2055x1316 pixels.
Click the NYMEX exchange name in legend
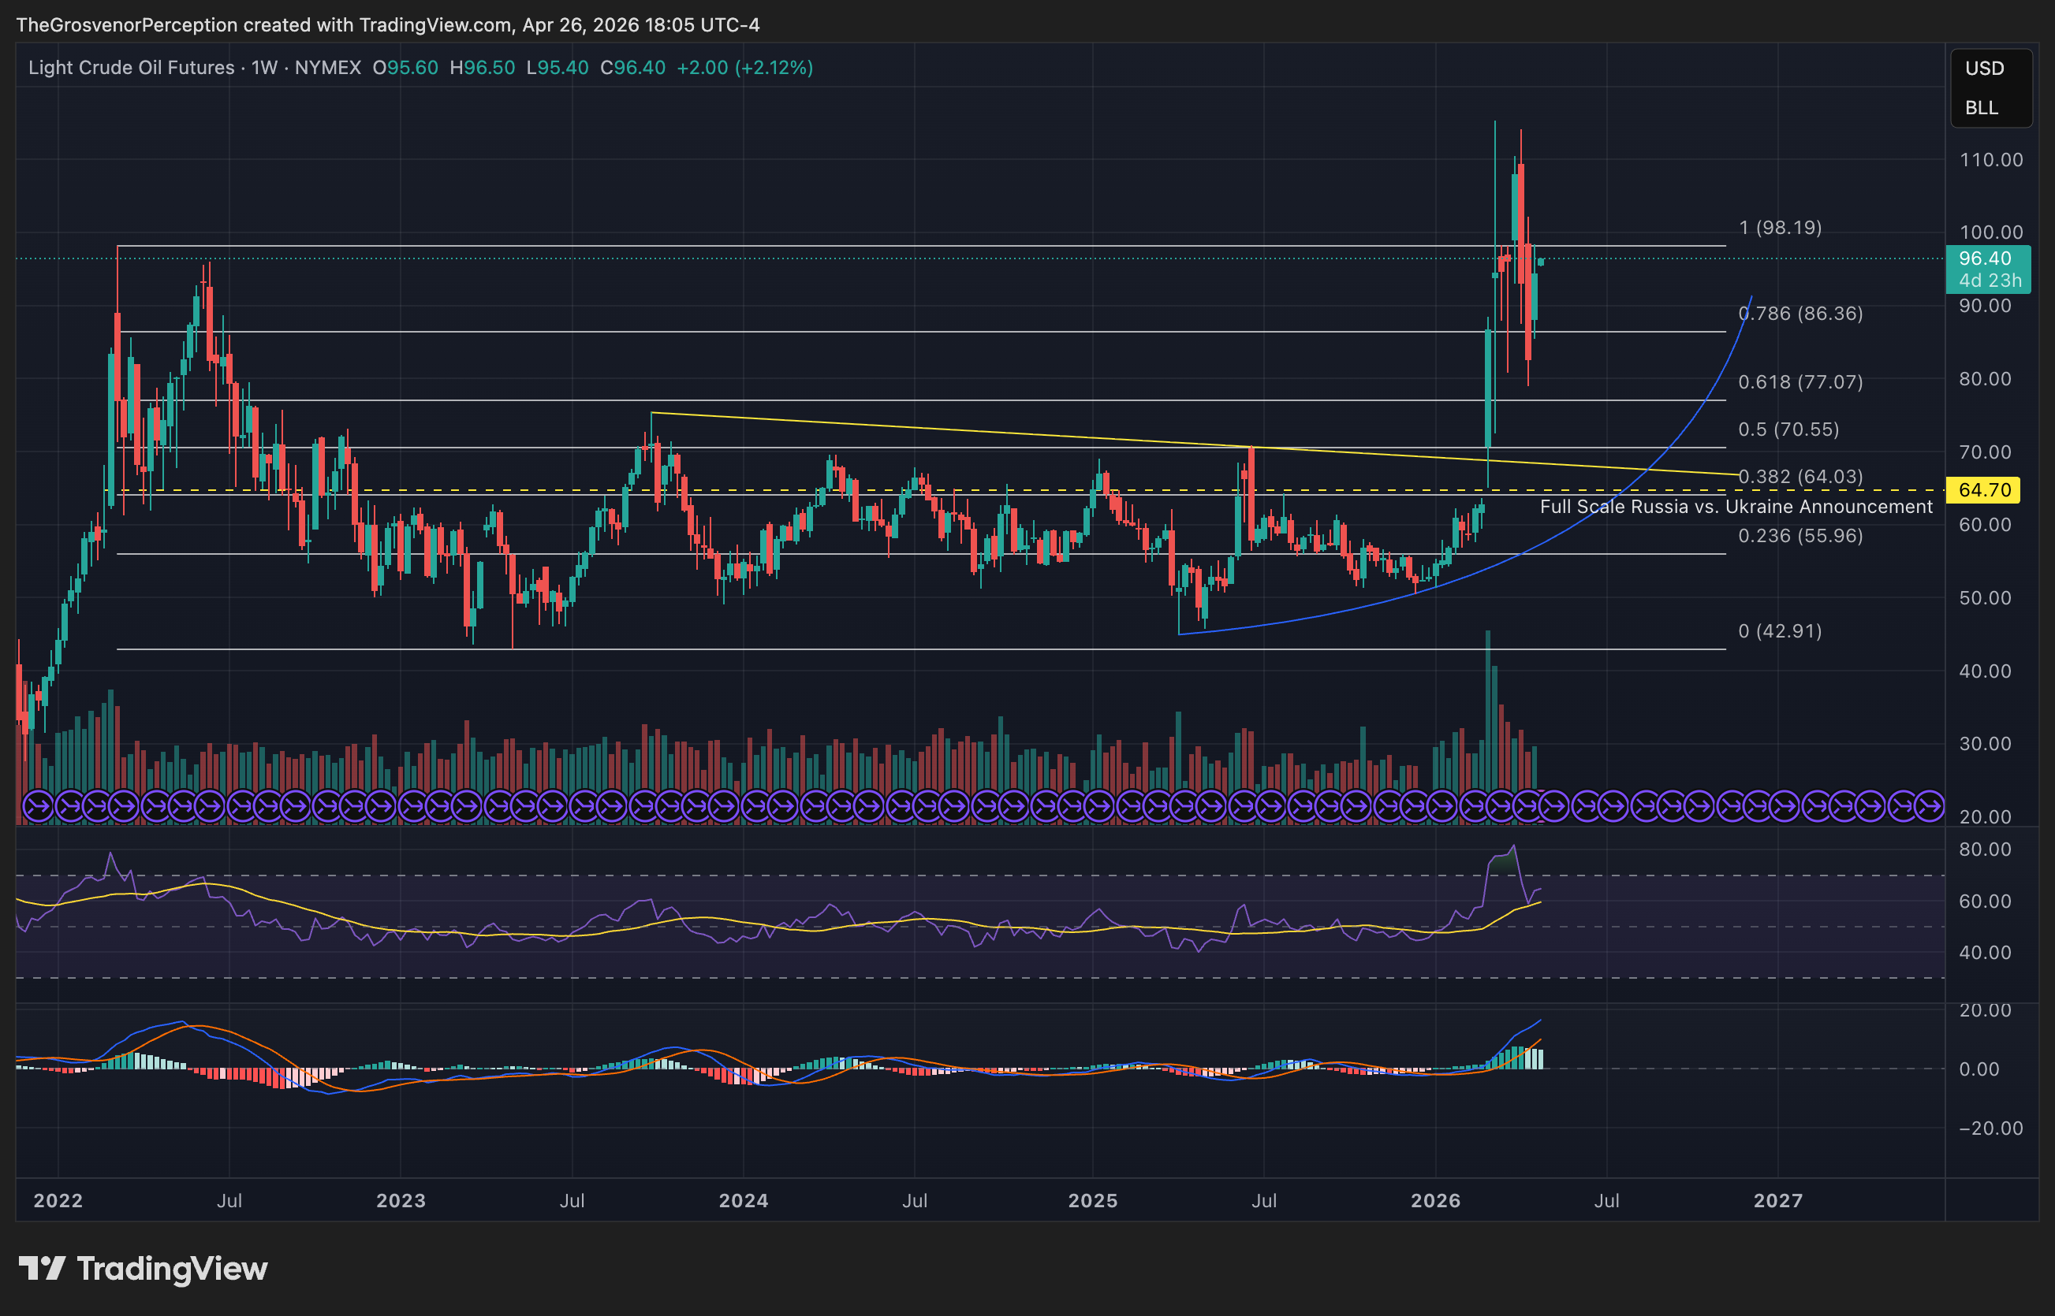coord(327,68)
